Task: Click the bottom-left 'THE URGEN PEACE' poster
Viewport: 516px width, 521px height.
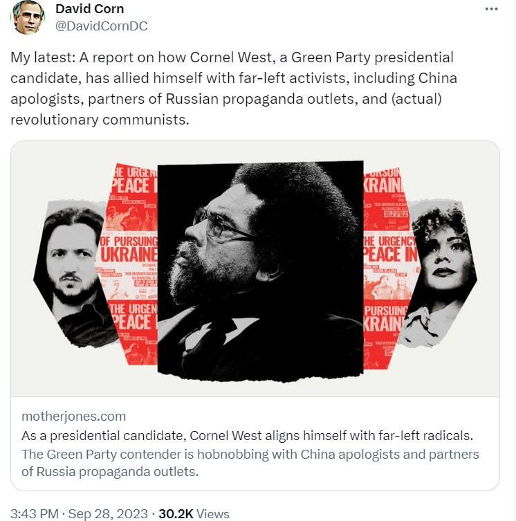Action: point(133,332)
